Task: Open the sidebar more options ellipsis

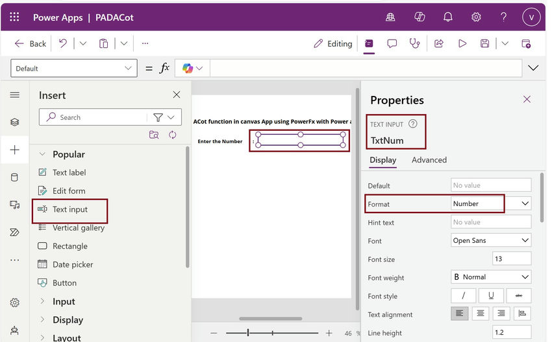Action: pyautogui.click(x=15, y=260)
